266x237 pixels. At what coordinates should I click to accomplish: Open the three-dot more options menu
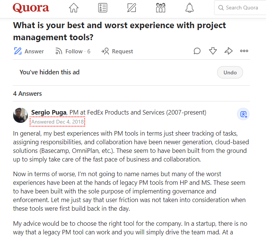[x=244, y=51]
